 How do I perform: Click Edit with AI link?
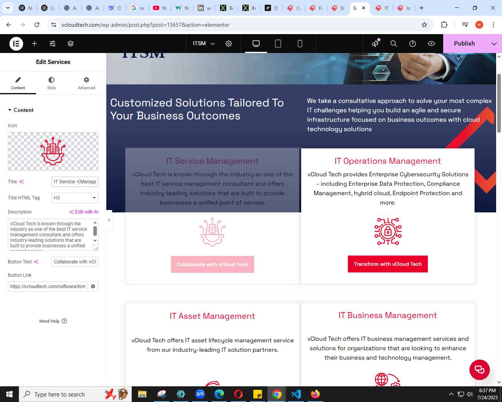point(84,212)
